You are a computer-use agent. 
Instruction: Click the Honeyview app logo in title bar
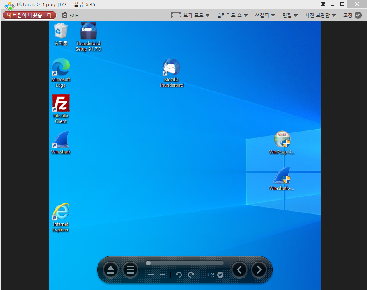(10, 5)
